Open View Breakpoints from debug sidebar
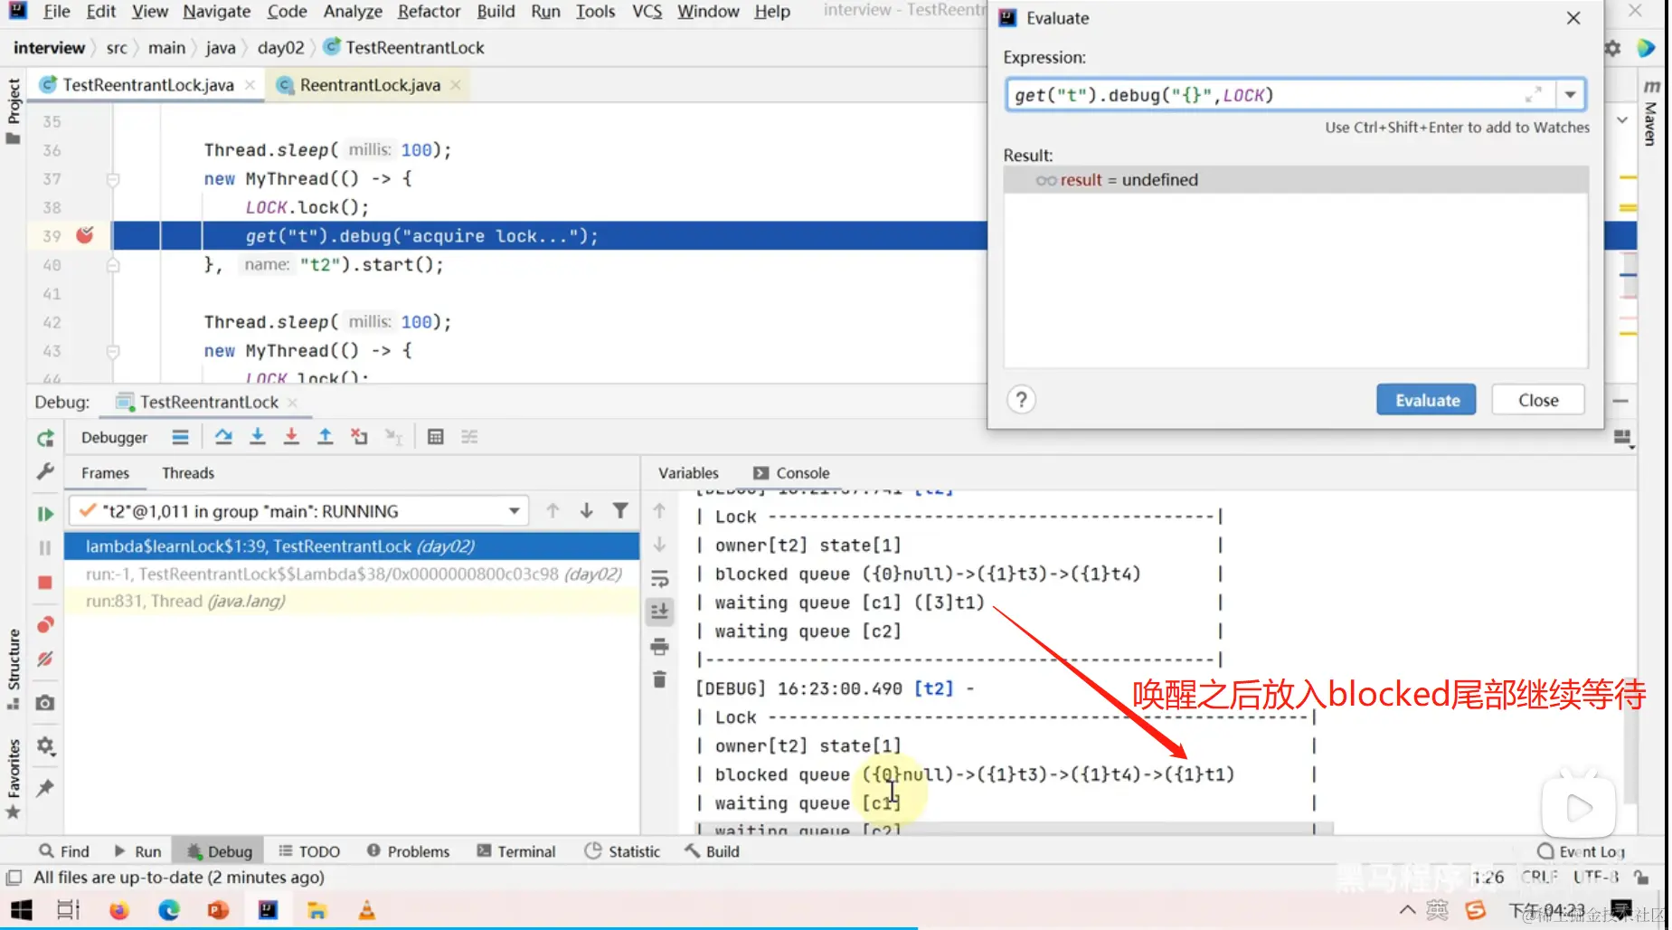The width and height of the screenshot is (1672, 930). pyautogui.click(x=45, y=625)
